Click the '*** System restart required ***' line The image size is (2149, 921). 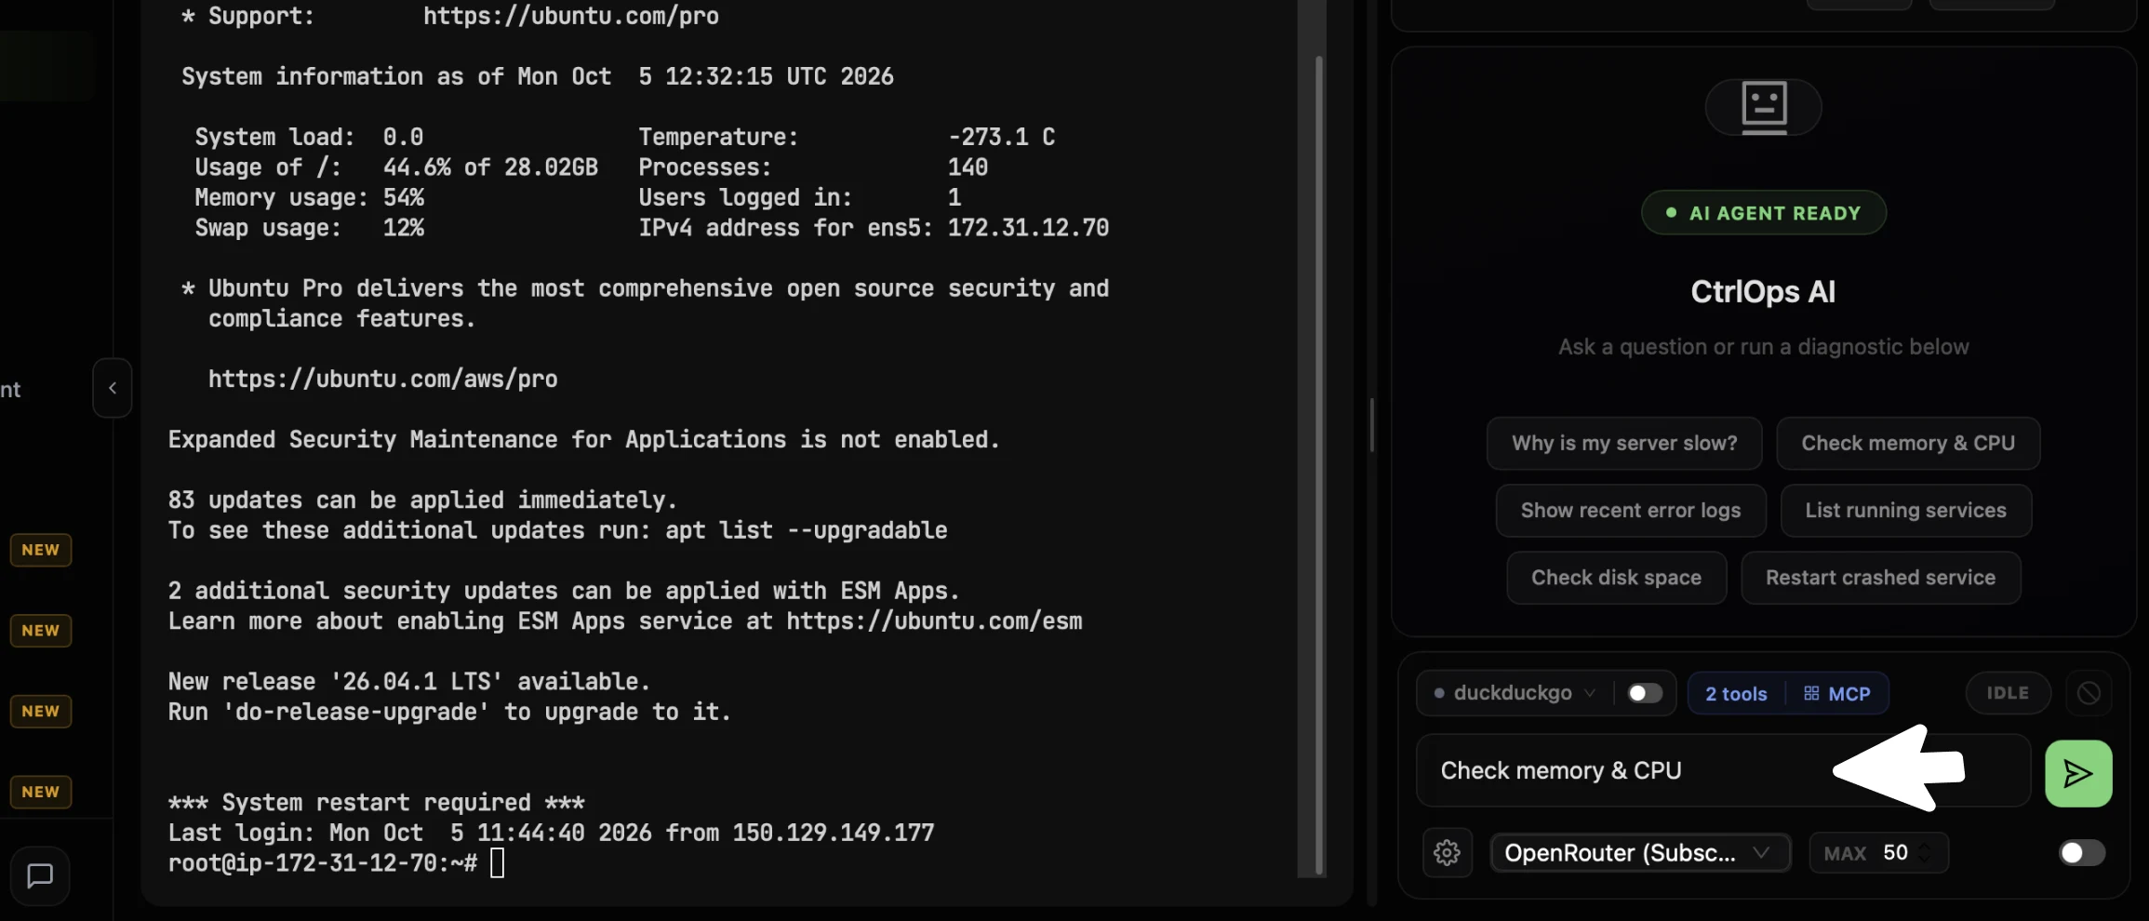(376, 802)
